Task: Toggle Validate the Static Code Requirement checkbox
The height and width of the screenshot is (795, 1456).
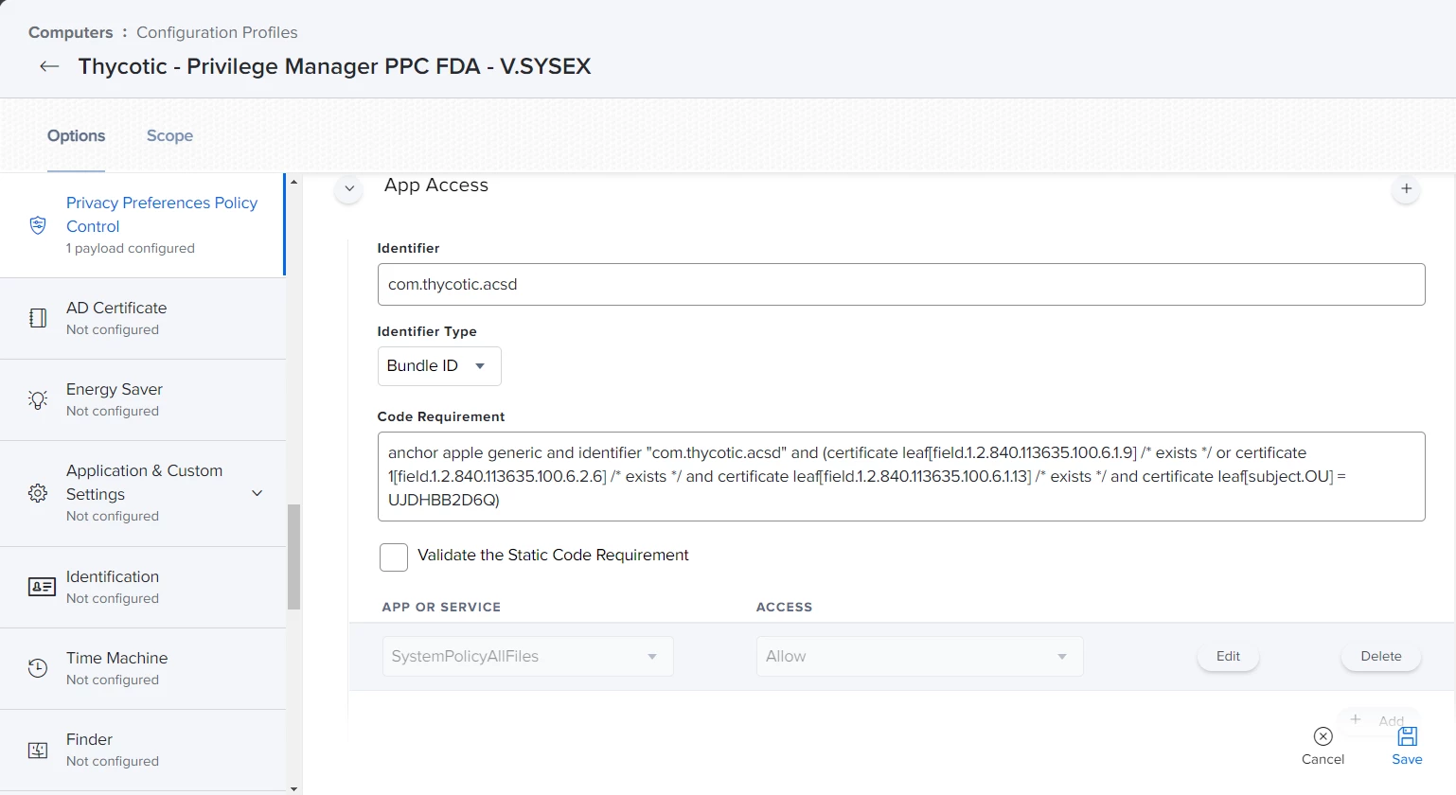Action: [394, 556]
